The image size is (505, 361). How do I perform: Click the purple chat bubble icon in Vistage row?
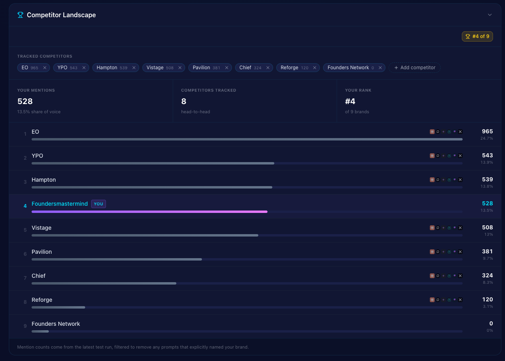point(455,227)
